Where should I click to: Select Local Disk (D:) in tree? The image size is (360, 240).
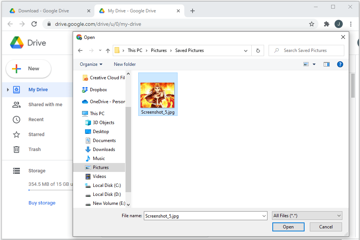103,194
